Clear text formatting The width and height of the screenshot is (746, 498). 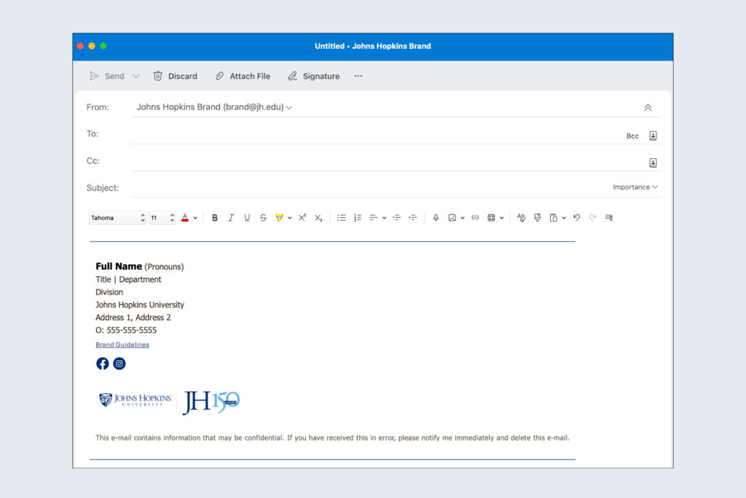tap(521, 218)
